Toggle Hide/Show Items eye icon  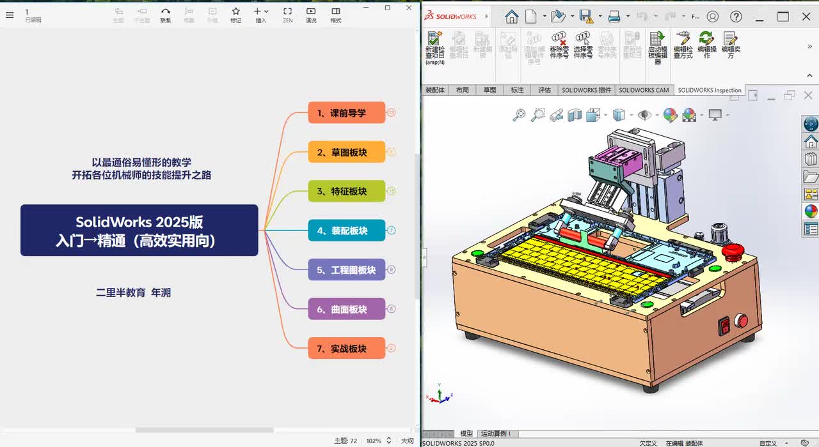[x=644, y=115]
